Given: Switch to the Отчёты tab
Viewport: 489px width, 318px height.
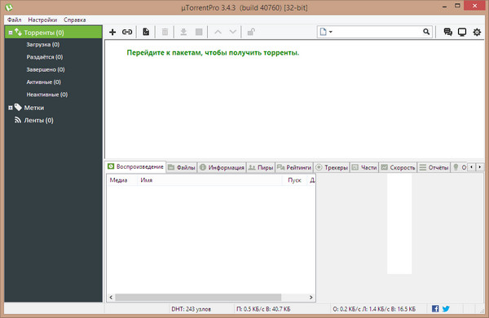Looking at the screenshot, I should pos(434,168).
